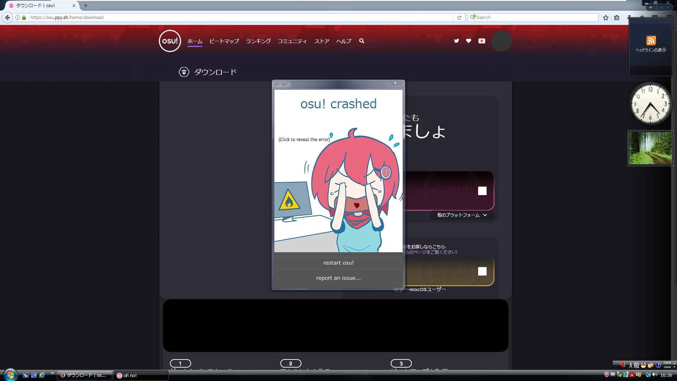
Task: Click the analog clock gadget
Action: click(x=651, y=103)
